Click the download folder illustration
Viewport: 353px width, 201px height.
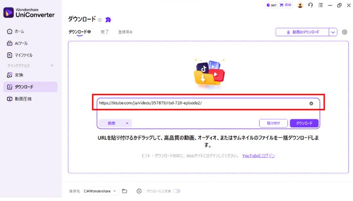209,72
